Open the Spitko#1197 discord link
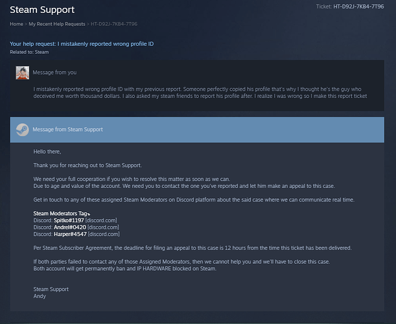 pyautogui.click(x=69, y=220)
